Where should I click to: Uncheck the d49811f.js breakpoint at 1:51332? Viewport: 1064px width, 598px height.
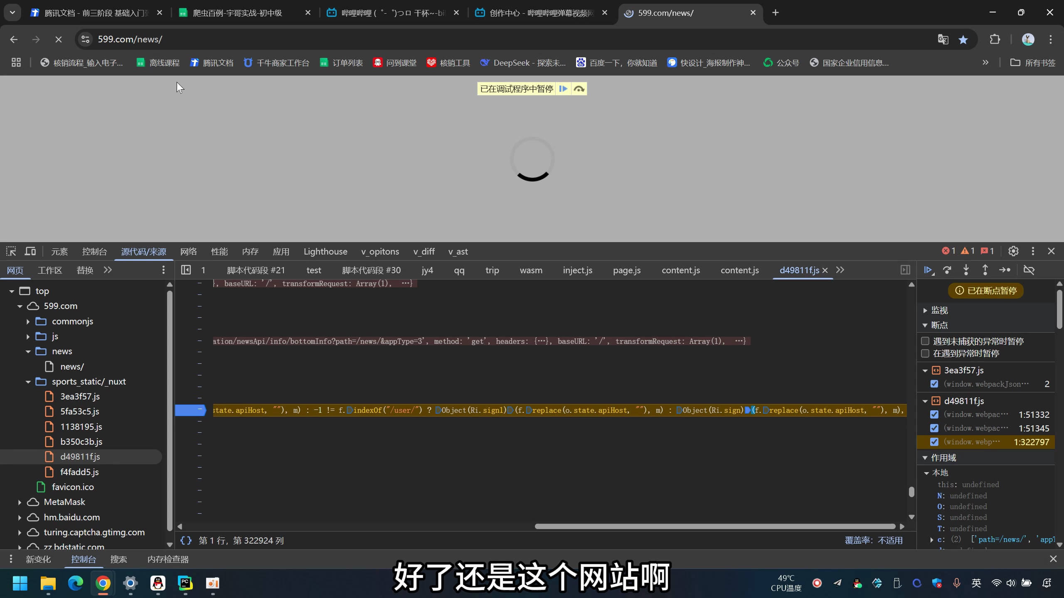pyautogui.click(x=935, y=414)
